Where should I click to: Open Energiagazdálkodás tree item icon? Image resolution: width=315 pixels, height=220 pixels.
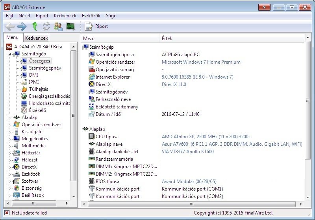pos(24,96)
